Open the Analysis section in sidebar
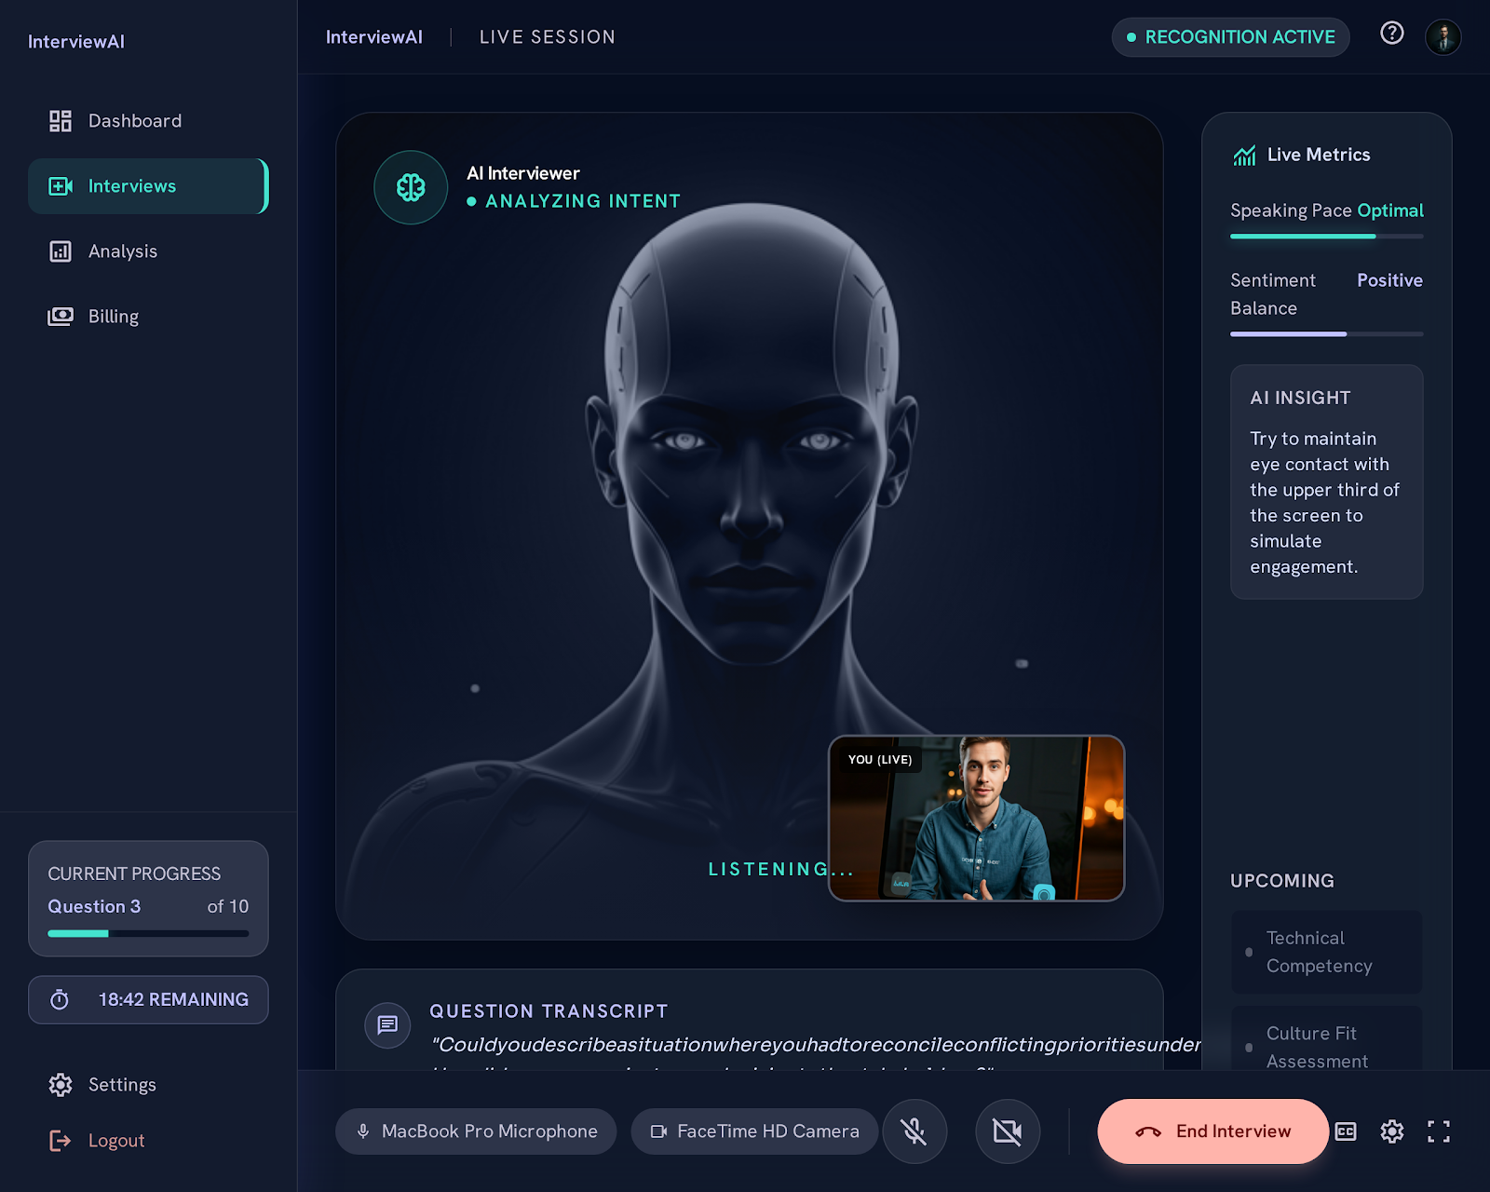Viewport: 1490px width, 1192px height. point(148,251)
